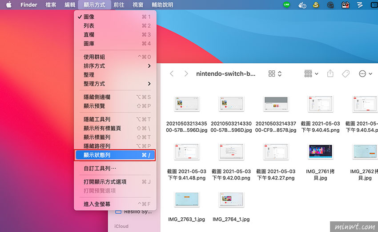Open Resilio Sy... sidebar item

click(134, 212)
